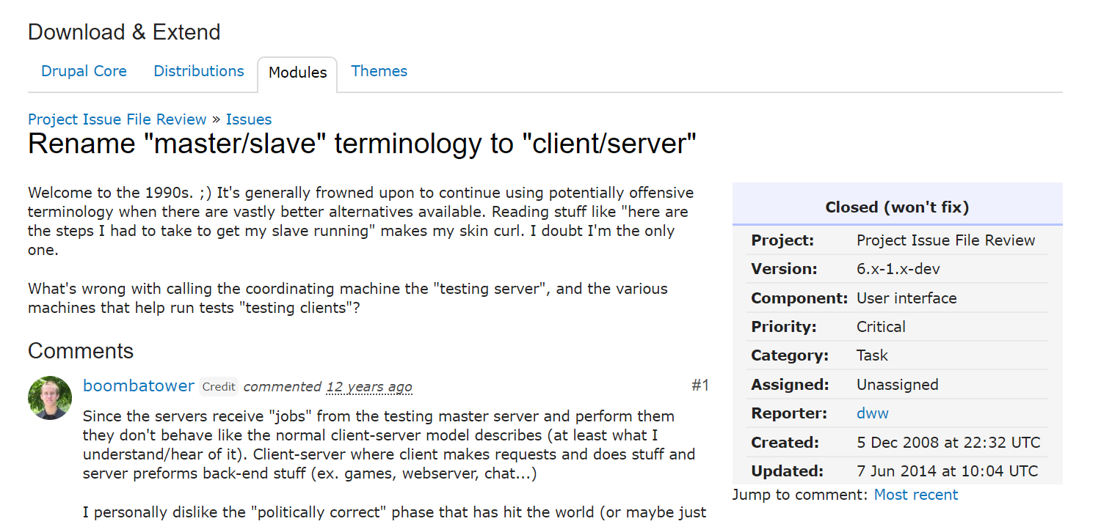Open reporter dww's profile
The height and width of the screenshot is (524, 1101).
coord(873,413)
